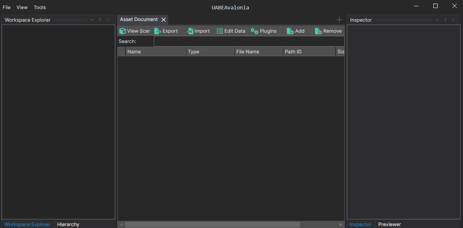Click the Export toolbar button
The height and width of the screenshot is (228, 463).
pyautogui.click(x=166, y=31)
